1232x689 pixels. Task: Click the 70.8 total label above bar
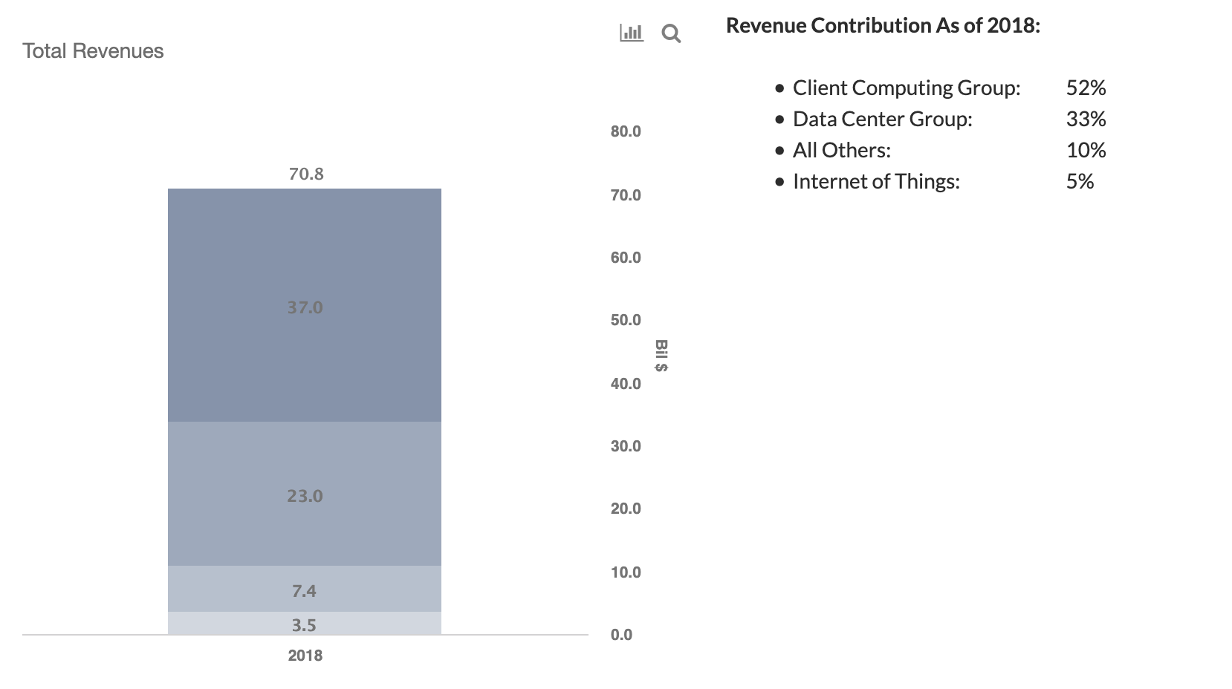[305, 174]
